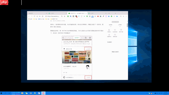Open the red video extension icon
The height and width of the screenshot is (95, 169).
point(98,16)
